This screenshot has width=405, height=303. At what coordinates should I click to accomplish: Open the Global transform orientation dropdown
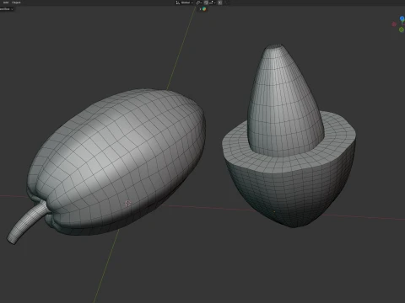point(186,3)
